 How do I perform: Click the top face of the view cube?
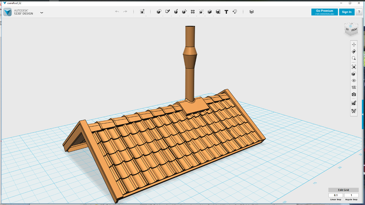pos(351,25)
